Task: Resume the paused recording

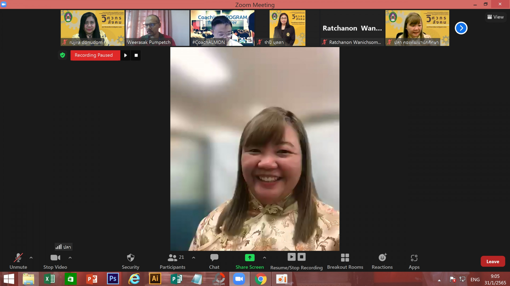Action: pyautogui.click(x=125, y=55)
